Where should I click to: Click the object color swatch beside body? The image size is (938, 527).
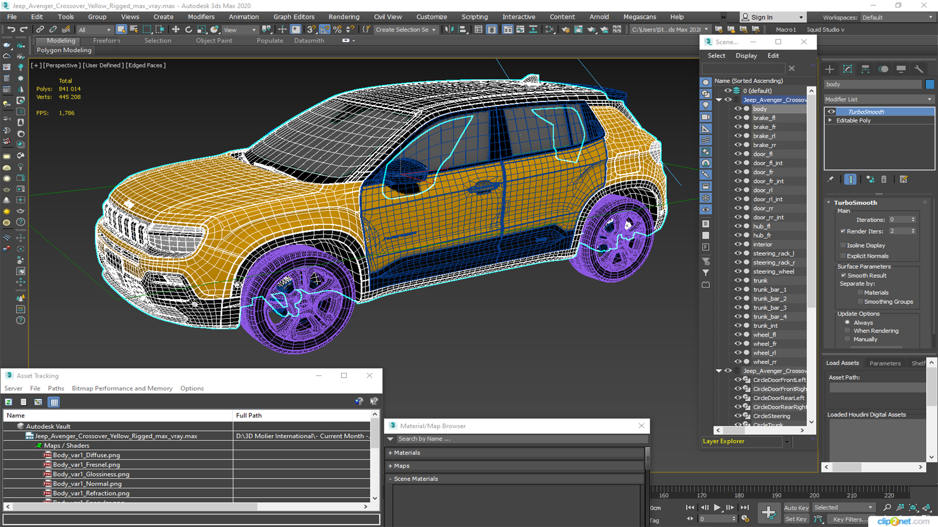(x=930, y=84)
